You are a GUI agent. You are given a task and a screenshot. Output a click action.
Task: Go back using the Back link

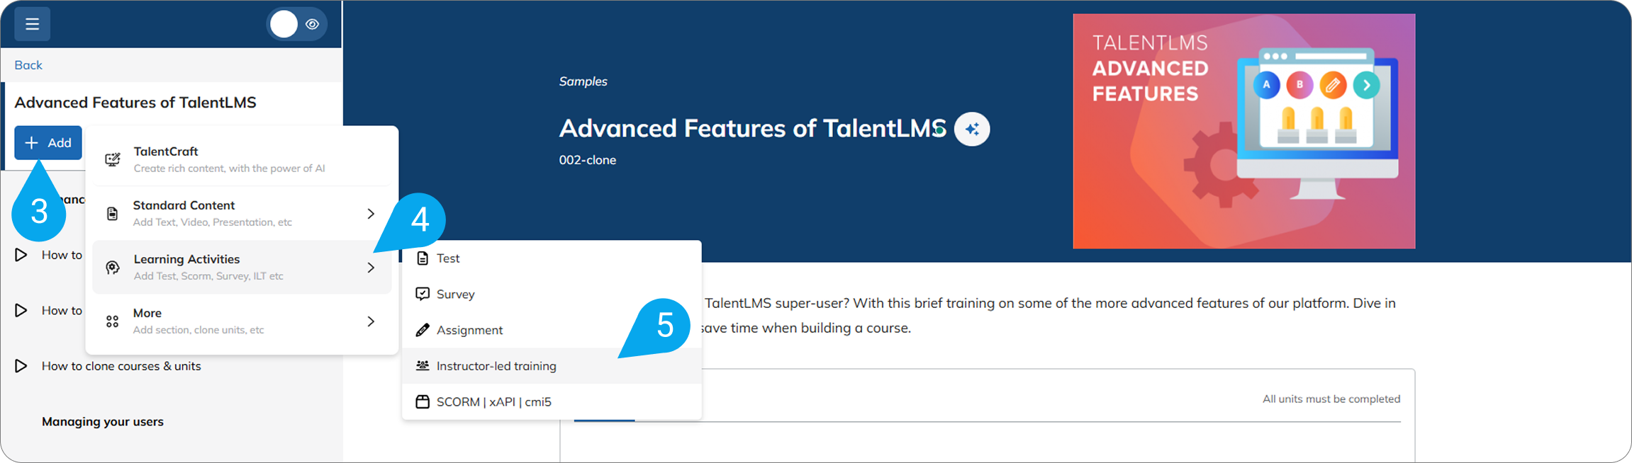coord(28,65)
